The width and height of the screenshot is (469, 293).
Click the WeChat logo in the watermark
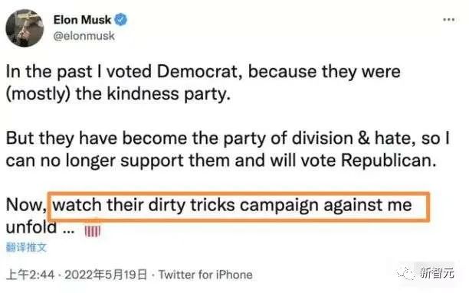[x=406, y=273]
